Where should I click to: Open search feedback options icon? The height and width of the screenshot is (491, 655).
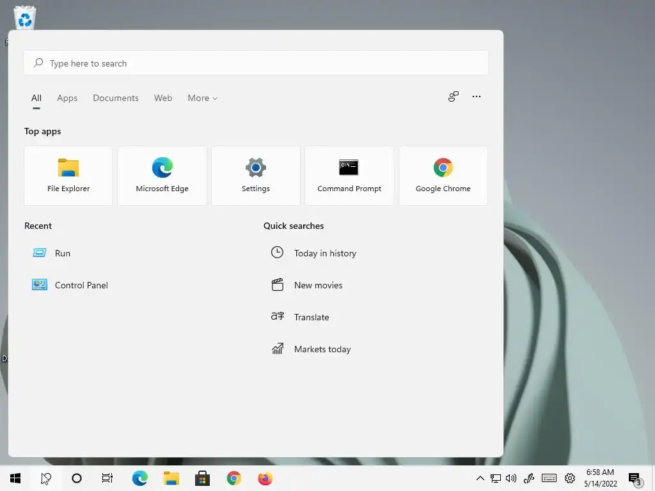[x=454, y=97]
